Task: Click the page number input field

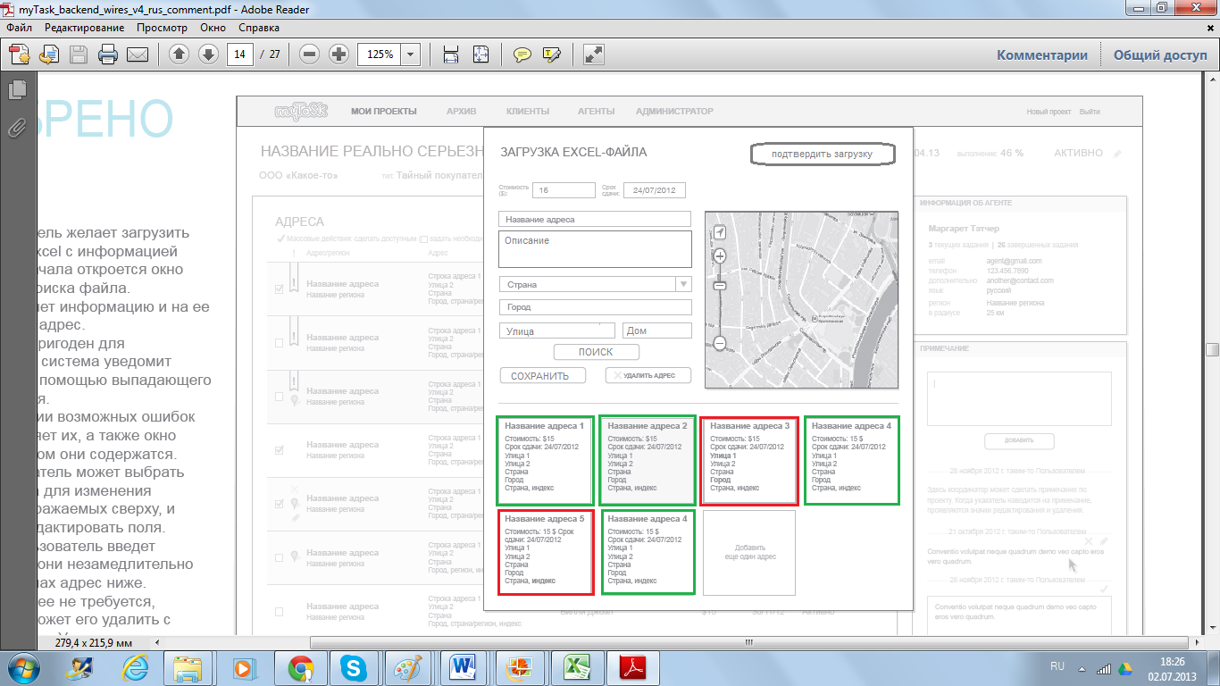Action: point(239,54)
